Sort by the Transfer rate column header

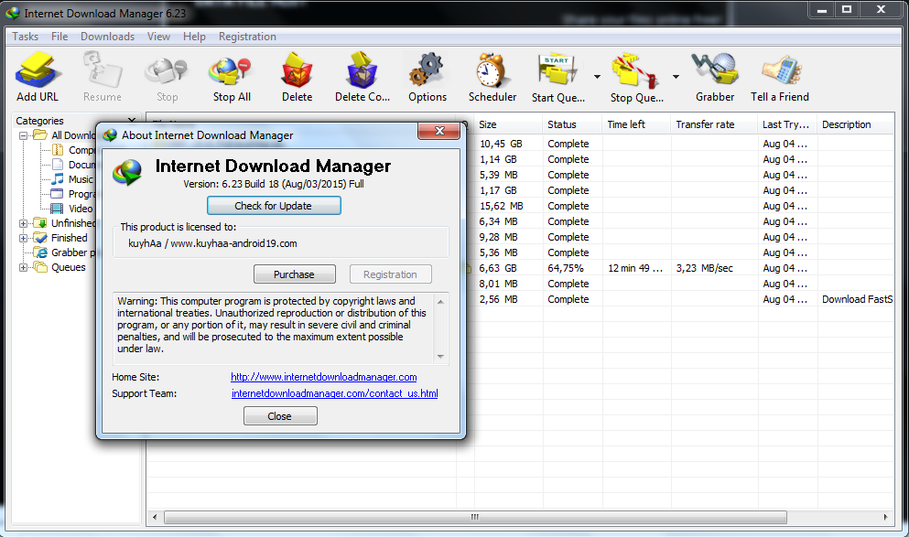714,124
